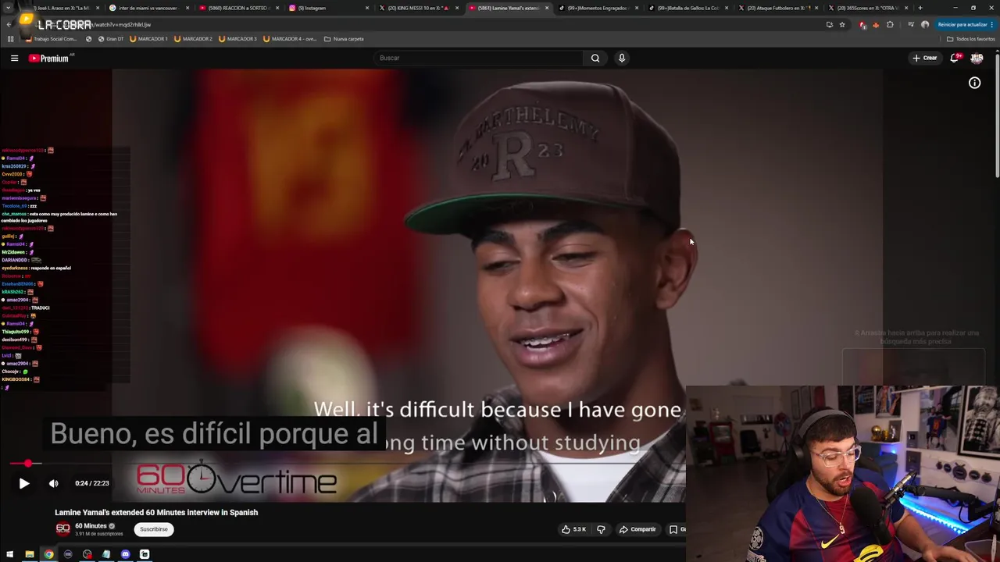Viewport: 1000px width, 562px height.
Task: Expand Todos los favoritos folder
Action: coord(970,38)
